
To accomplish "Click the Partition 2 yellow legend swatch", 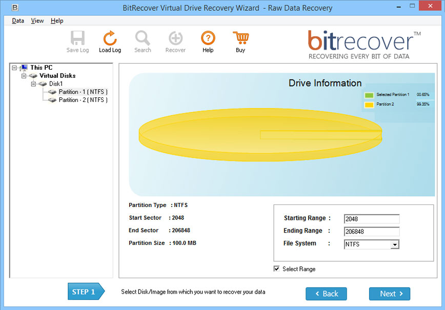I will coord(370,104).
